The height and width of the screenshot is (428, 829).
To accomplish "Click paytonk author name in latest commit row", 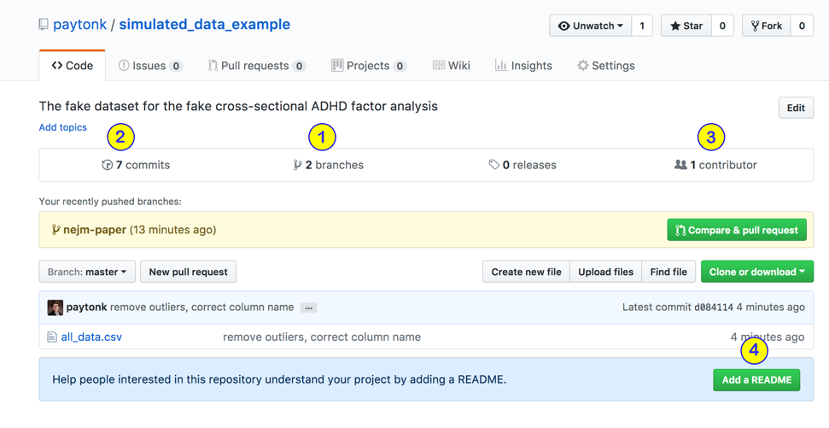I will click(87, 308).
